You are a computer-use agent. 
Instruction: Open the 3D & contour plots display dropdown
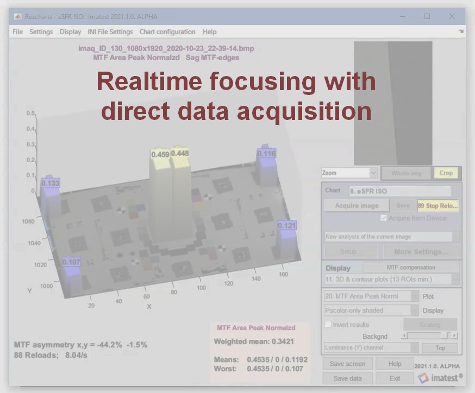[392, 279]
